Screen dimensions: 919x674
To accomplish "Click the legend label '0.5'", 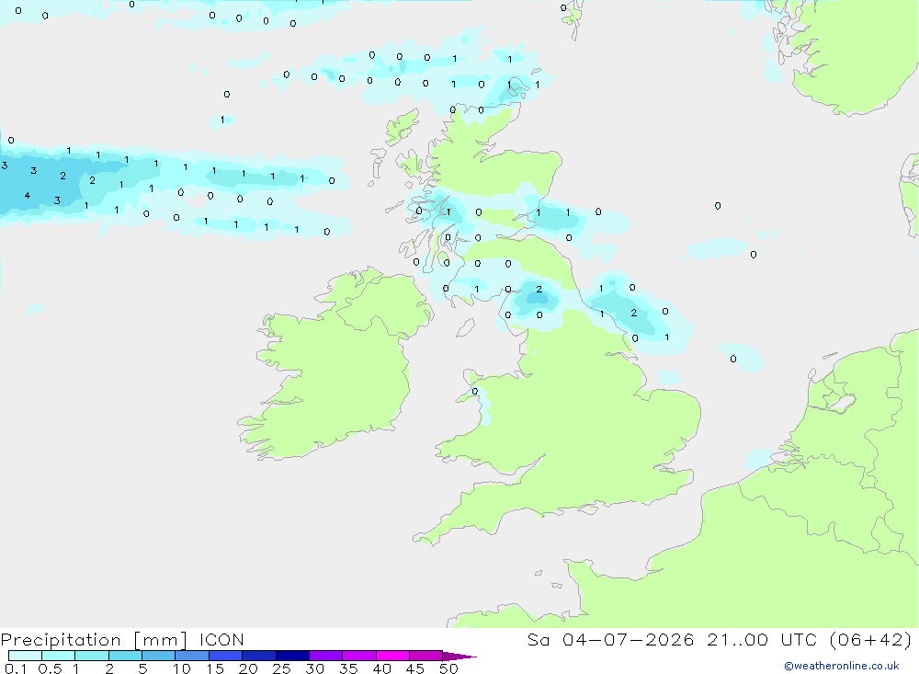I will (x=50, y=668).
